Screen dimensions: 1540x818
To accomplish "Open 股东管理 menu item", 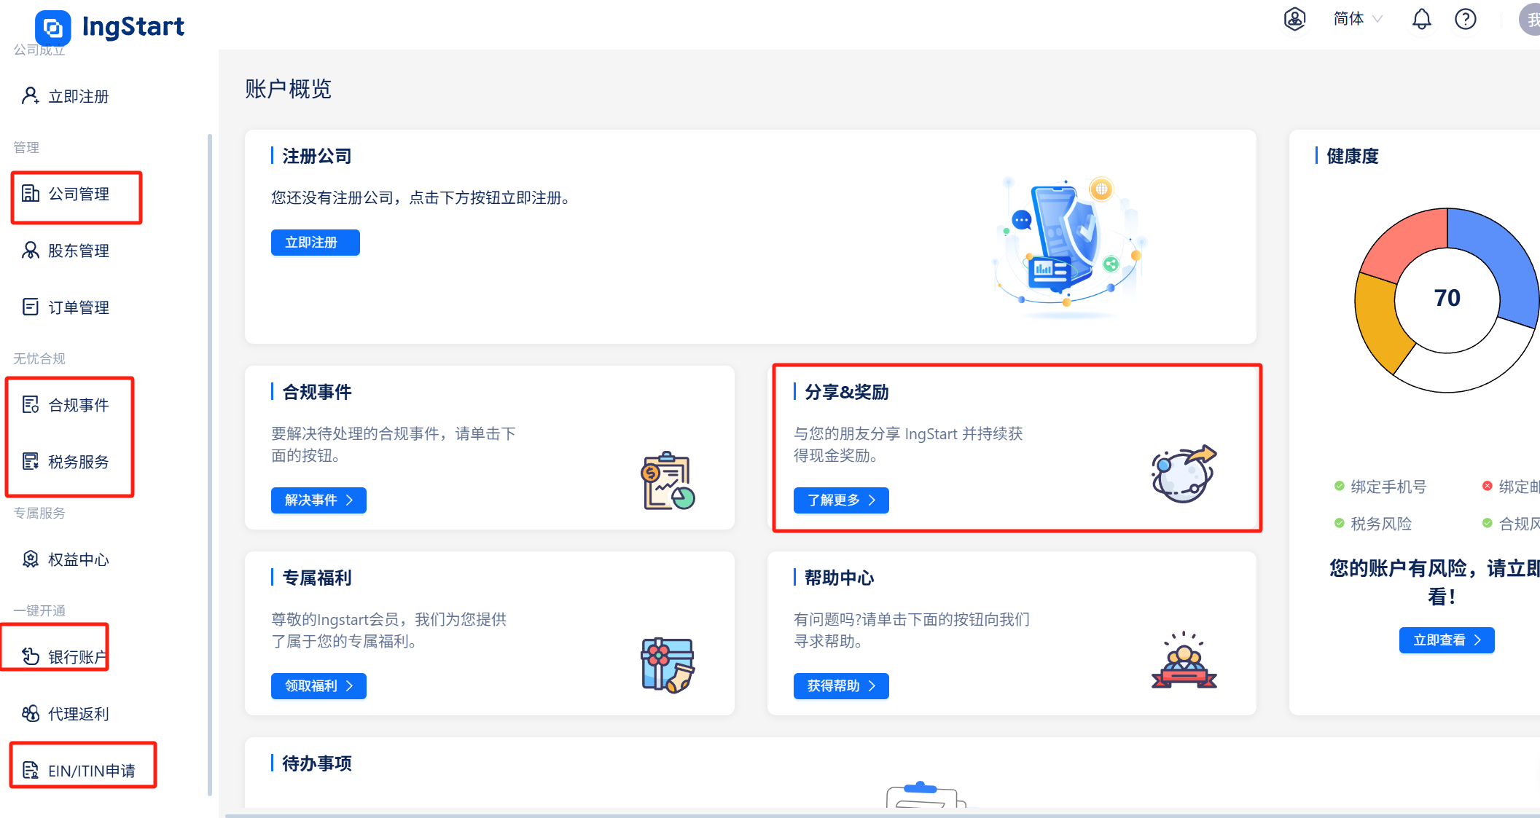I will (x=79, y=251).
